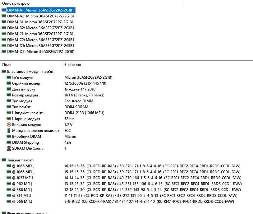Click the Опис пристрою column header
Viewport: 253px width, 214px height.
[16, 3]
